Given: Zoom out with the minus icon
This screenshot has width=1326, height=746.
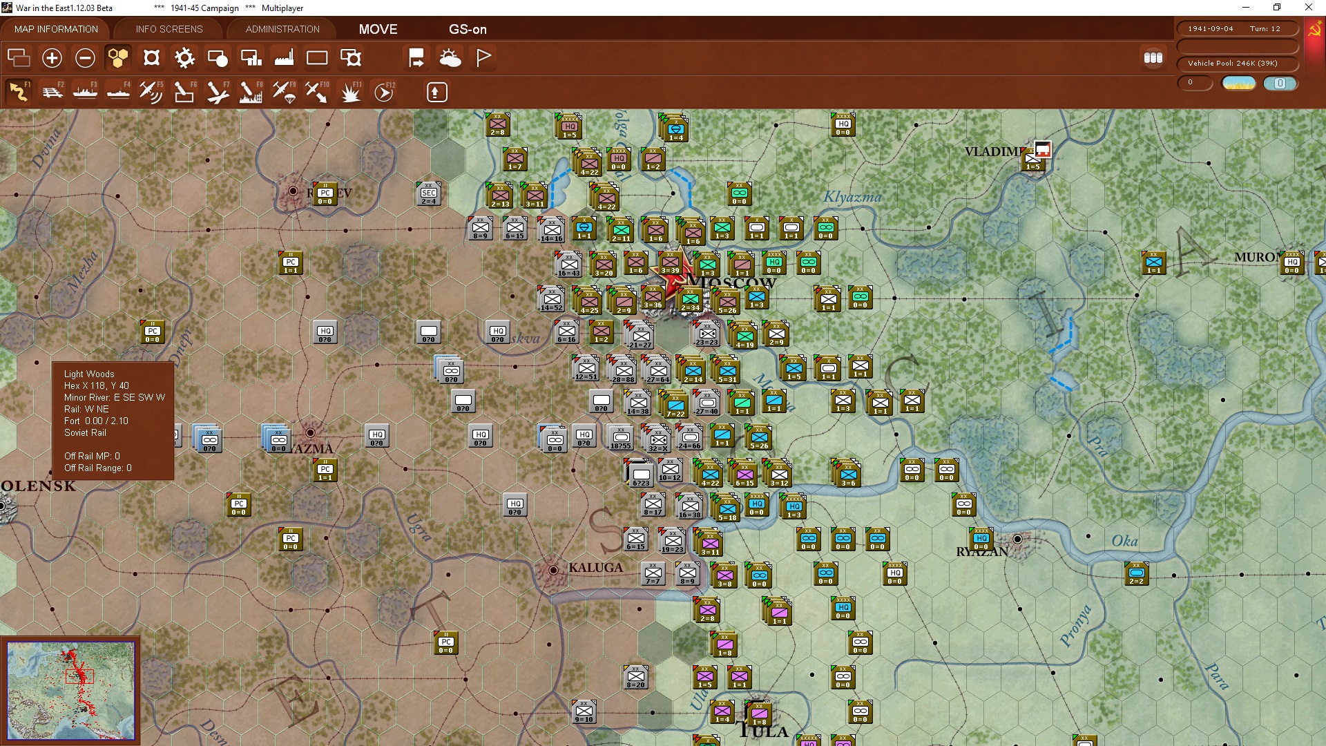Looking at the screenshot, I should pos(85,58).
